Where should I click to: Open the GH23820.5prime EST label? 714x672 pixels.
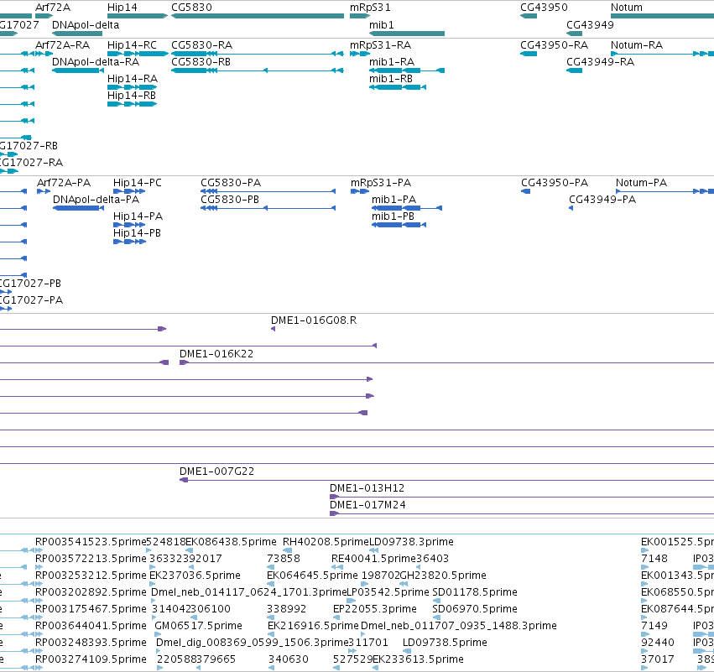coord(443,576)
